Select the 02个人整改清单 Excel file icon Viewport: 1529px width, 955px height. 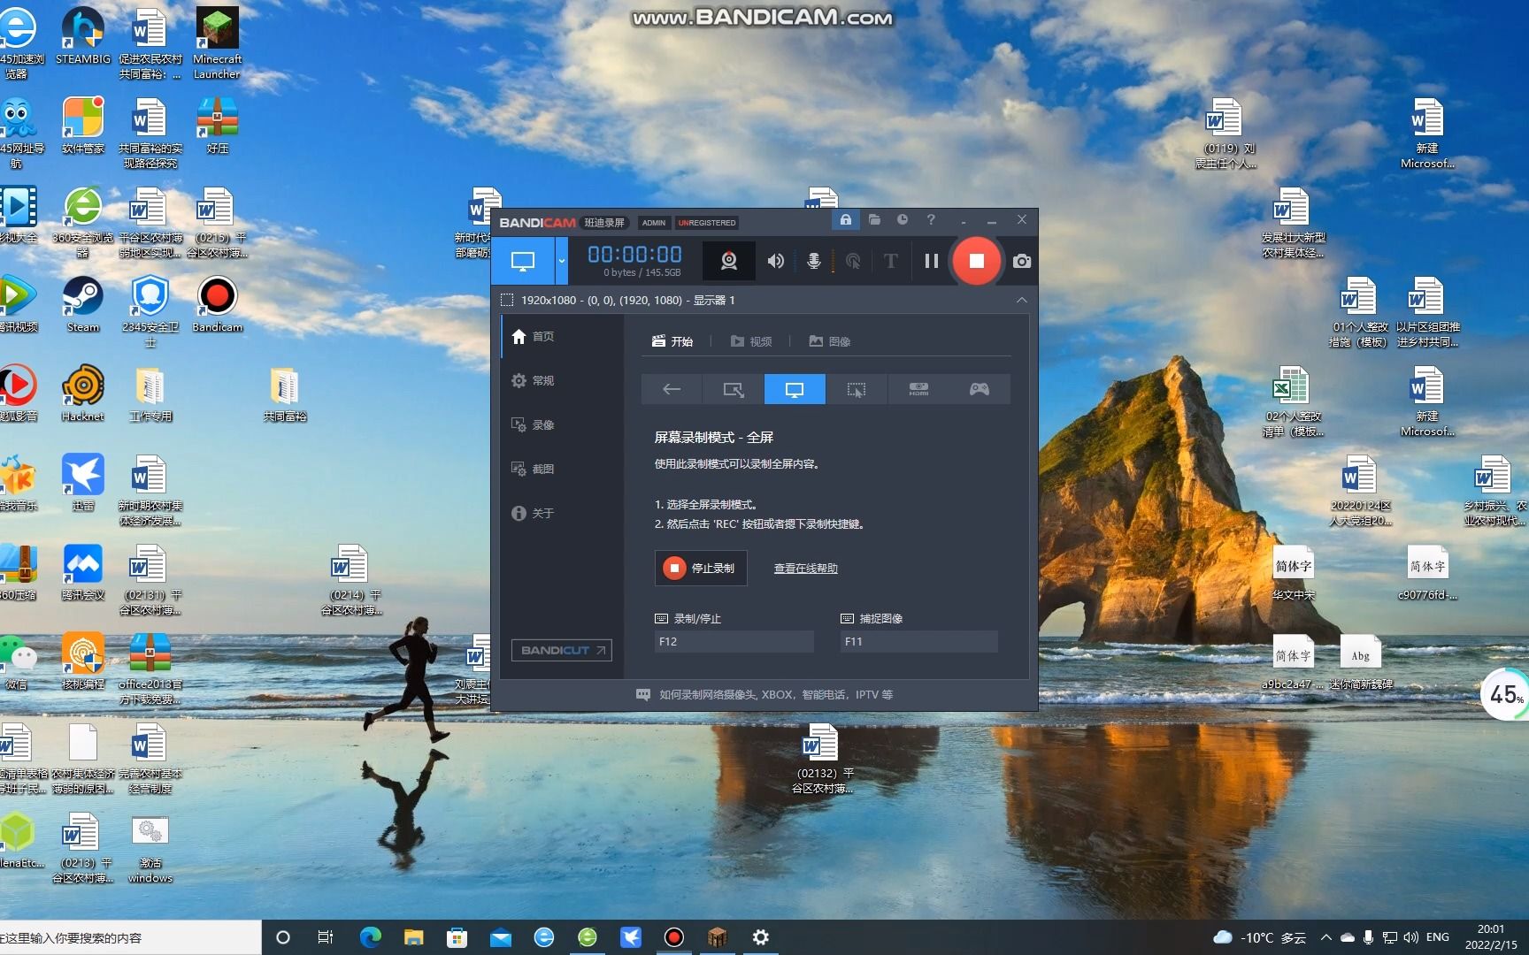[1293, 401]
